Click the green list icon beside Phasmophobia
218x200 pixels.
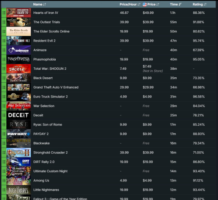tap(4, 59)
